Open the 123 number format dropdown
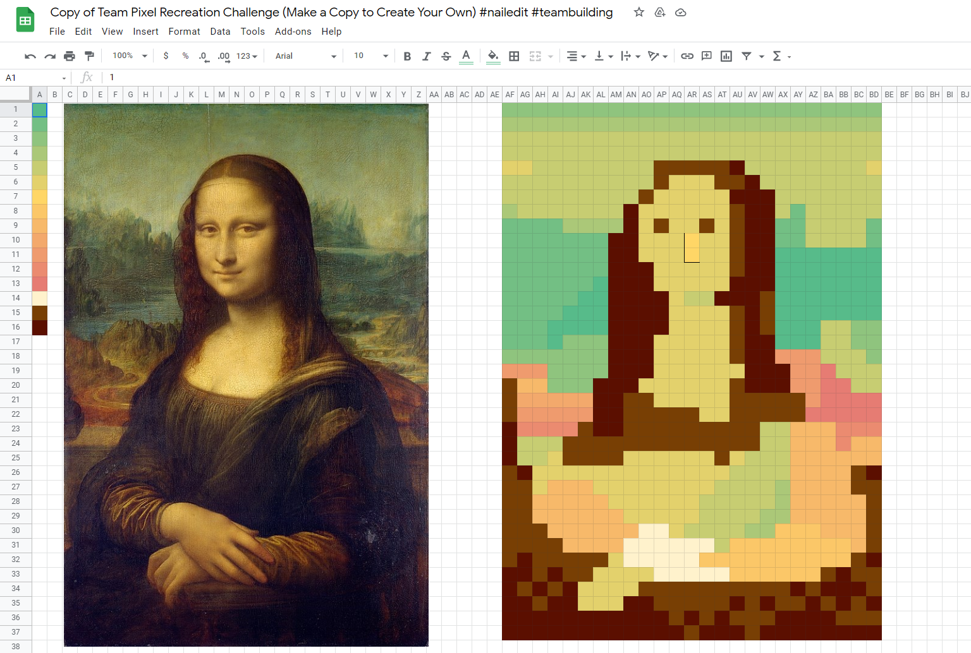Viewport: 971px width, 653px height. [247, 56]
